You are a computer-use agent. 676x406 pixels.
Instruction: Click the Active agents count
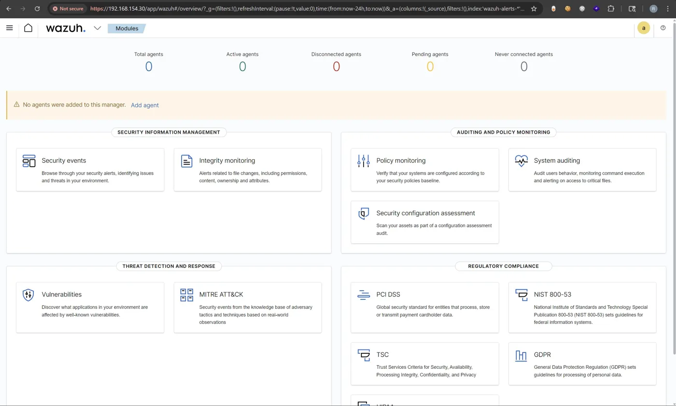click(242, 67)
